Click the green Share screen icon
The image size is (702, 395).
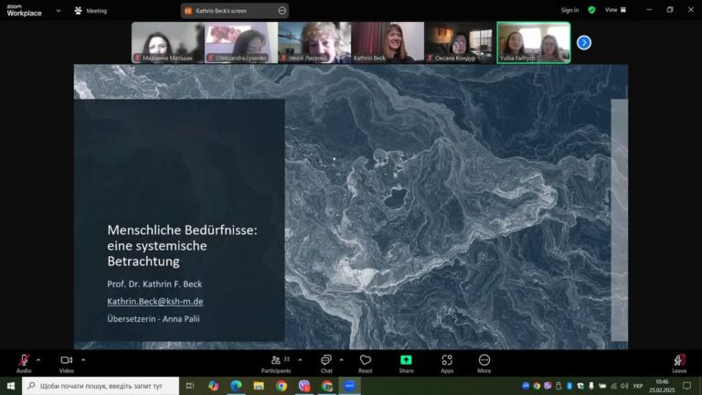[406, 360]
